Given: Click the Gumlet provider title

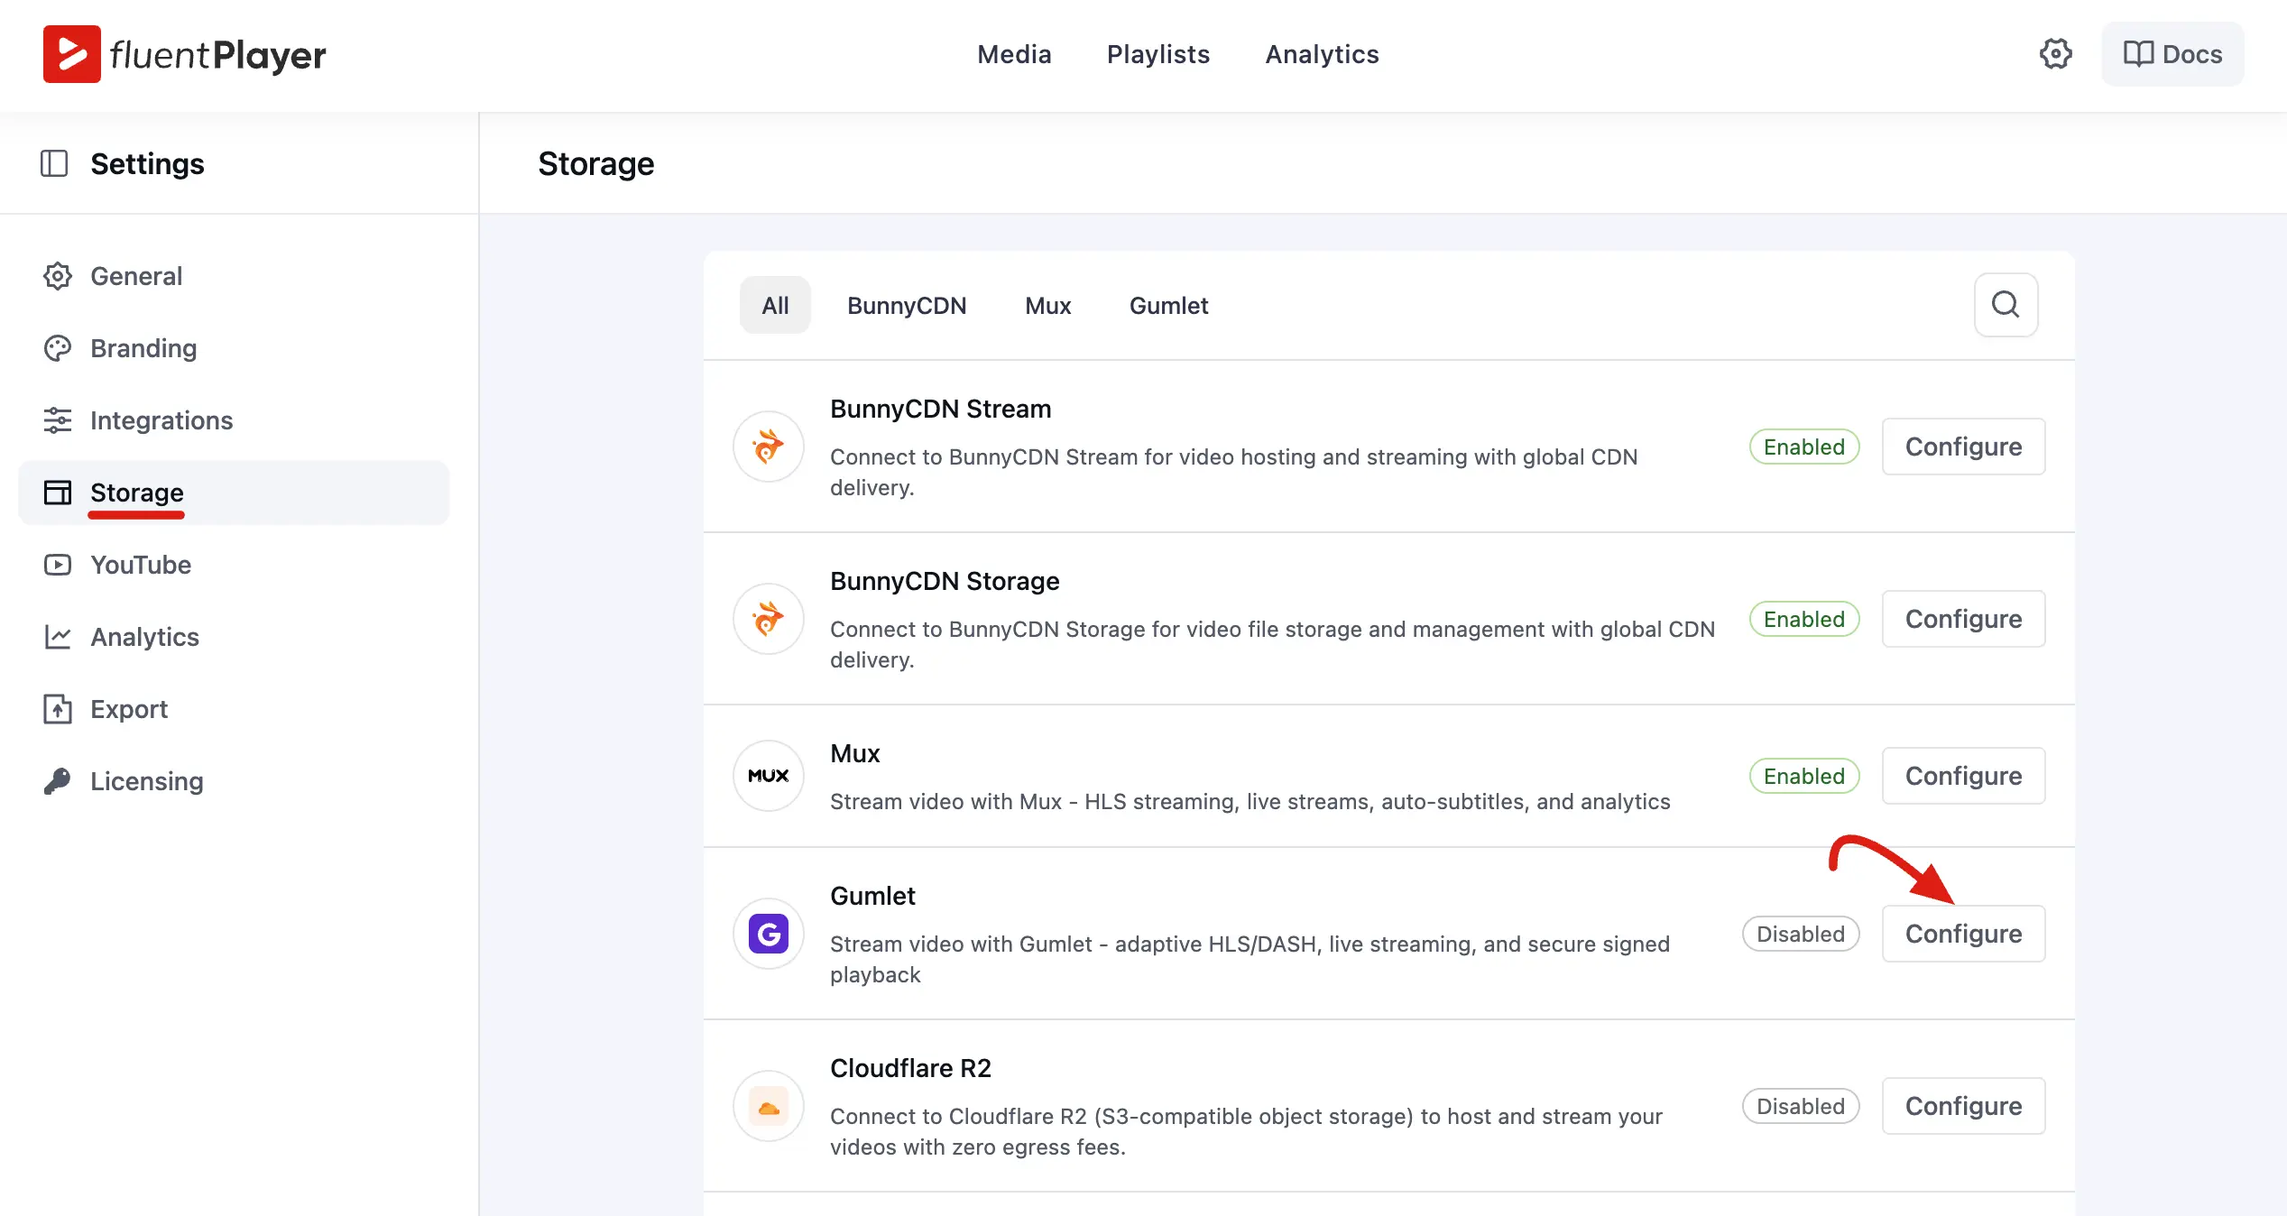Looking at the screenshot, I should 872,896.
